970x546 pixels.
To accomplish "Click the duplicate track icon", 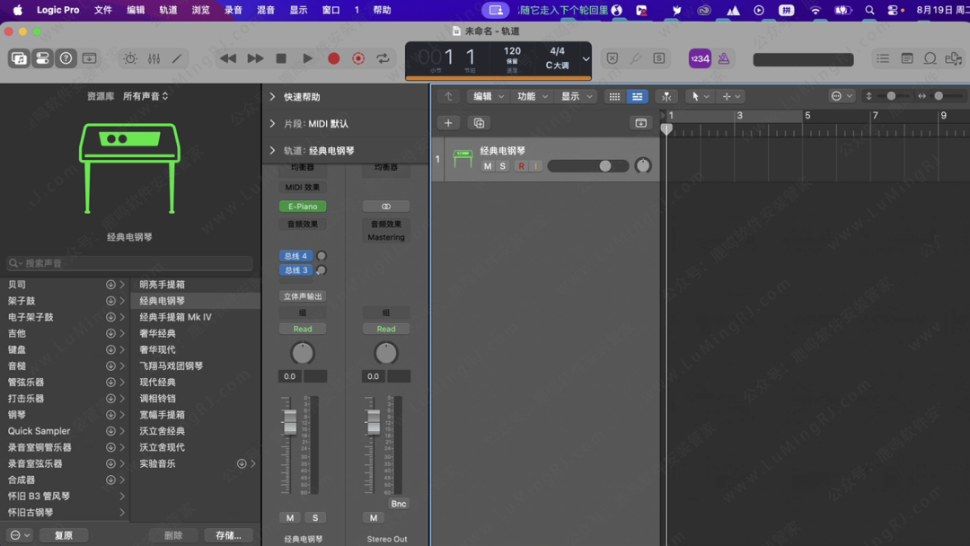I will click(x=479, y=123).
